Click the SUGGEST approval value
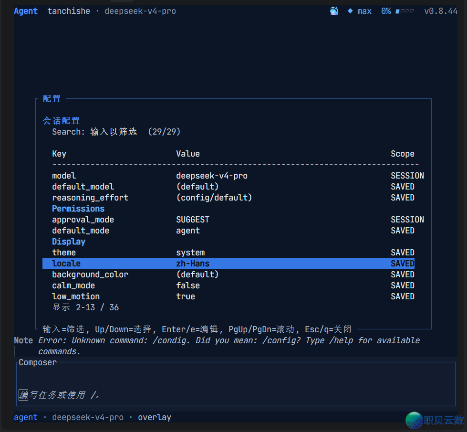 [193, 220]
